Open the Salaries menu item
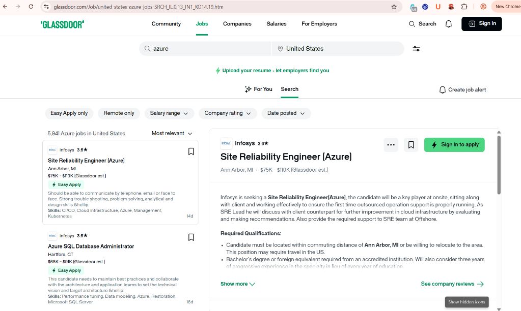Image resolution: width=521 pixels, height=311 pixels. [x=277, y=24]
